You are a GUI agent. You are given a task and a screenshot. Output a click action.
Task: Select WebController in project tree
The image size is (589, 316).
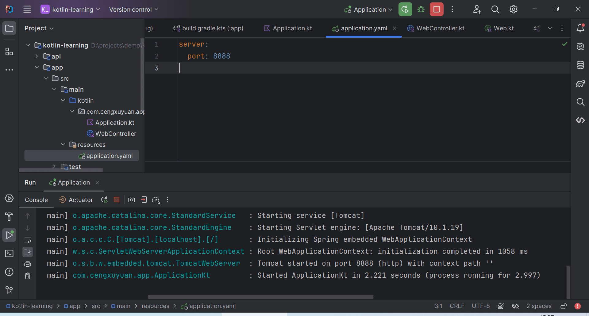point(112,134)
